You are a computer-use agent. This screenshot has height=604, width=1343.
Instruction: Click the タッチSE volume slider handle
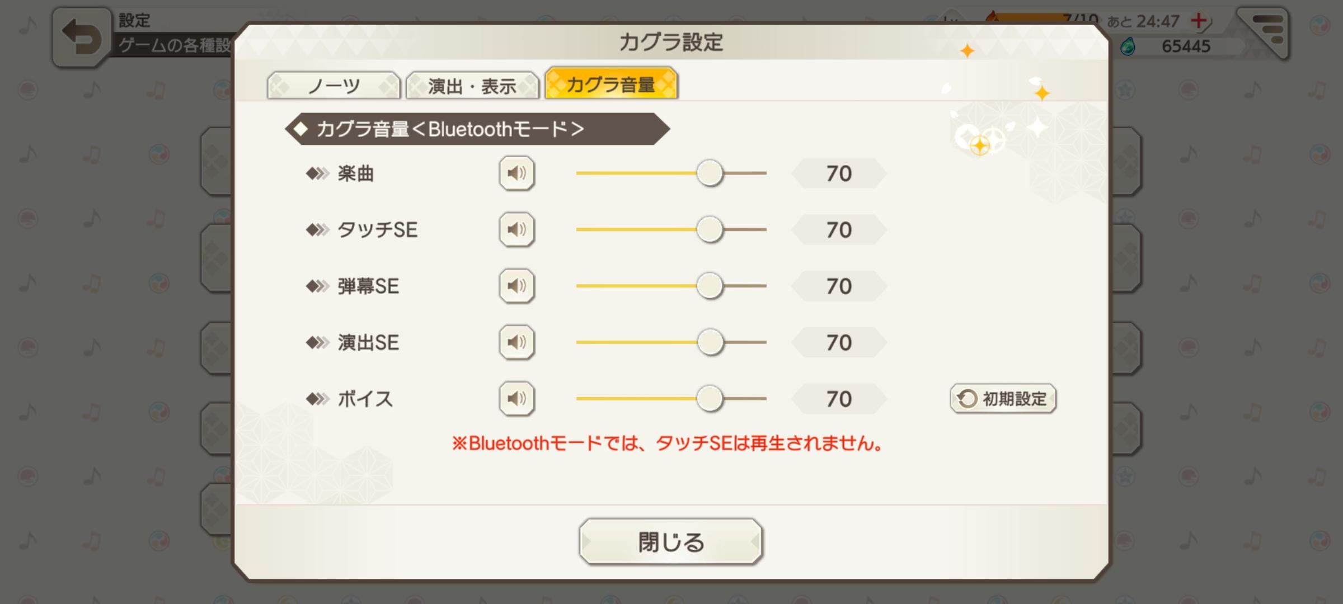[710, 229]
